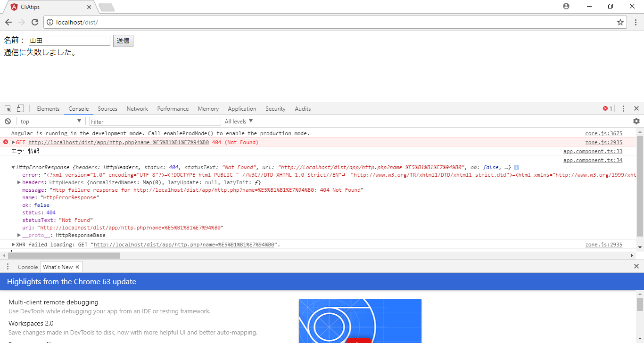Image resolution: width=644 pixels, height=343 pixels.
Task: Switch to the Performance tab
Action: click(x=173, y=108)
